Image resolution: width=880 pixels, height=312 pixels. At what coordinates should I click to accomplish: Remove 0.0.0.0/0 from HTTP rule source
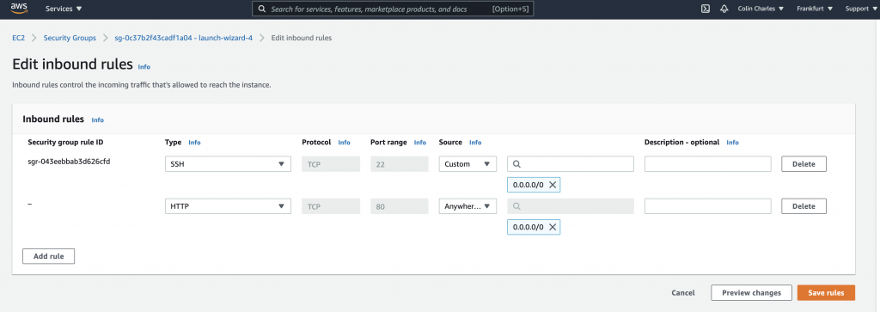click(x=553, y=227)
